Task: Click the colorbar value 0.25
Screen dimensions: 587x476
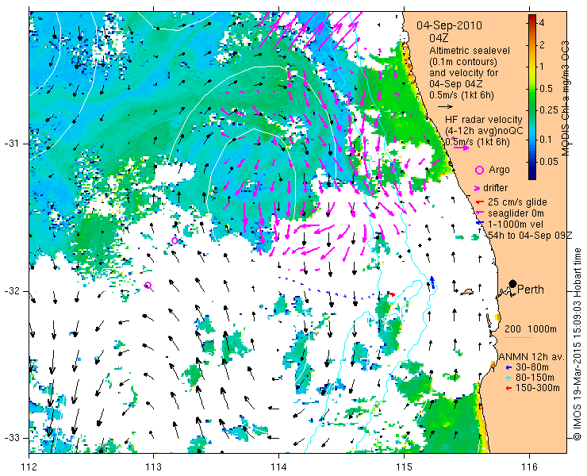Action: pyautogui.click(x=548, y=110)
